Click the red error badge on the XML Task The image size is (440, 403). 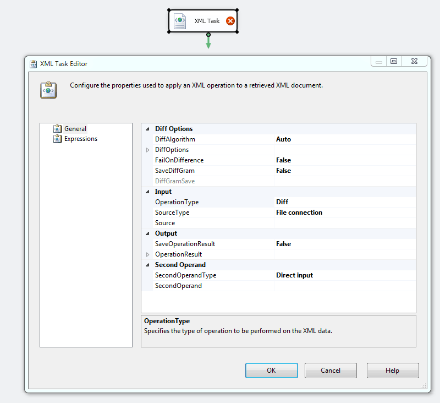[229, 21]
